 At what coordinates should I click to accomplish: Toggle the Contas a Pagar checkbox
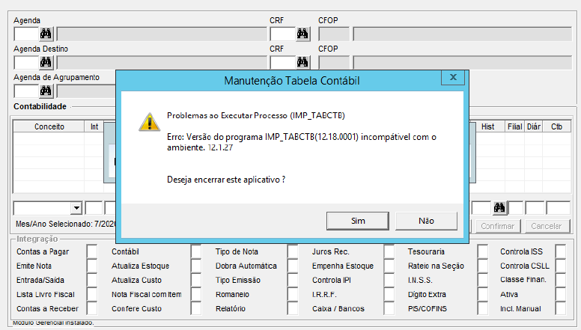pyautogui.click(x=92, y=251)
